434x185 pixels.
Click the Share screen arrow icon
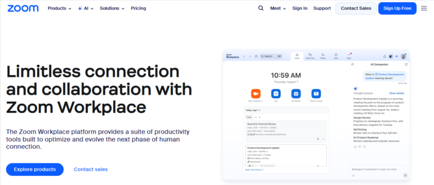316,94
